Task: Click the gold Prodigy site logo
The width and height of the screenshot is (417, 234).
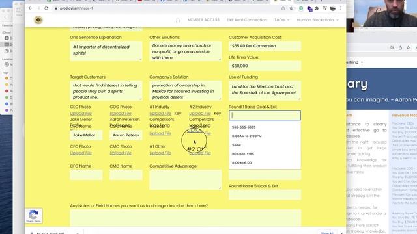Action: (x=38, y=20)
